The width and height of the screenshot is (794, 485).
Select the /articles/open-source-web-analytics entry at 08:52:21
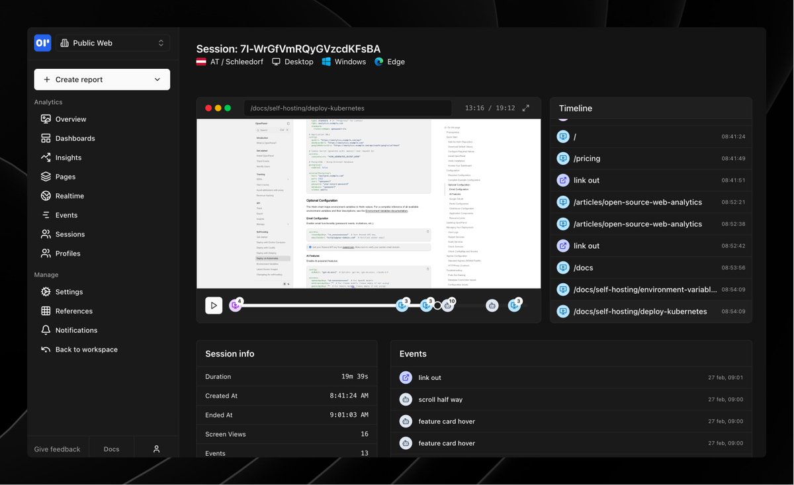(651, 202)
